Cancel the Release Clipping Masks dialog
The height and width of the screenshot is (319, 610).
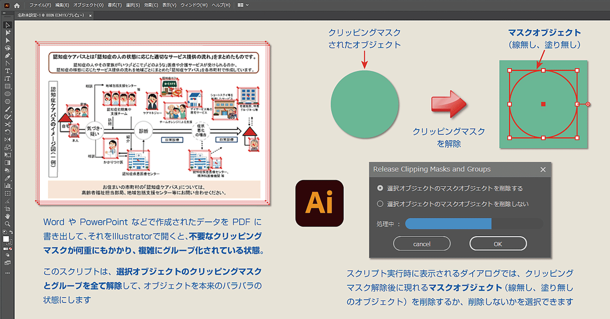tap(421, 243)
